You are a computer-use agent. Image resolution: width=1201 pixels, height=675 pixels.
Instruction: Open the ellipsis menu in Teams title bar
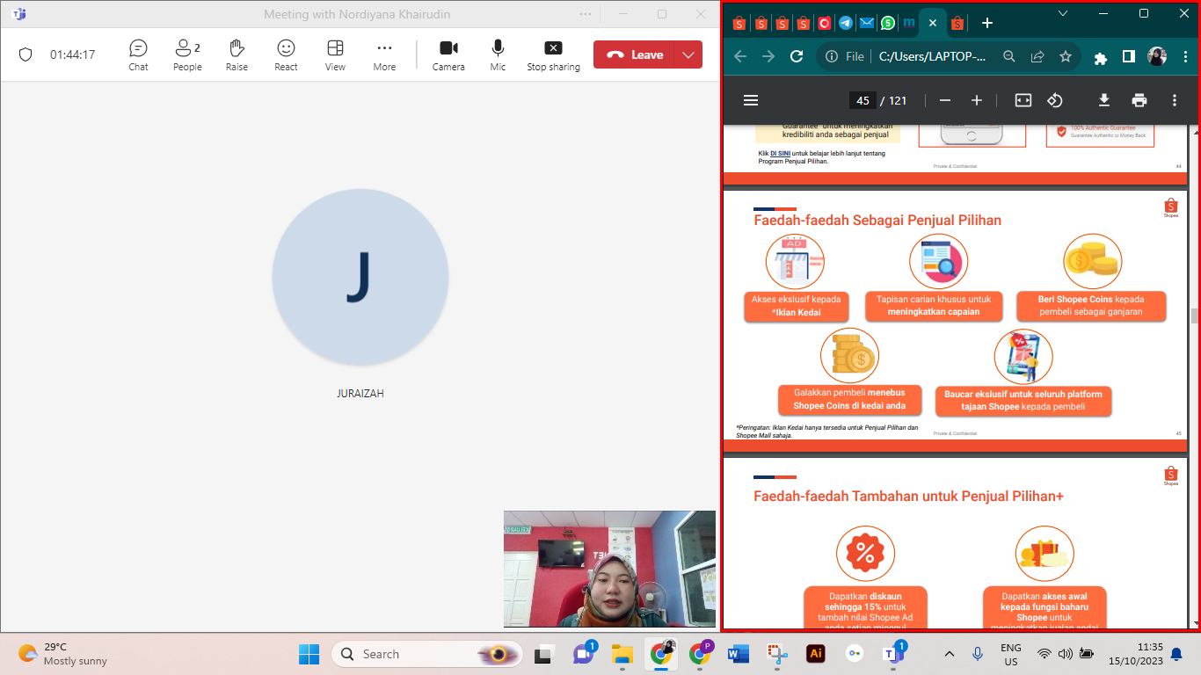[586, 14]
